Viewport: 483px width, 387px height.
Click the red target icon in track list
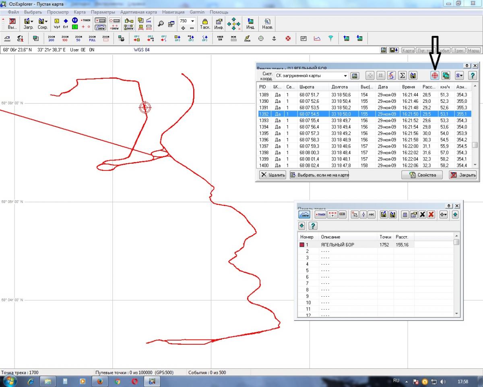(435, 75)
